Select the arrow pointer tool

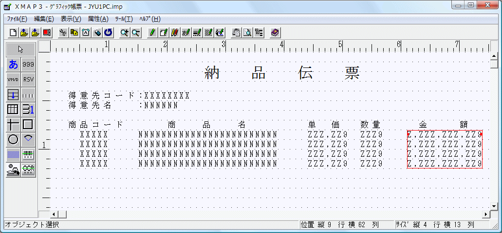point(21,50)
